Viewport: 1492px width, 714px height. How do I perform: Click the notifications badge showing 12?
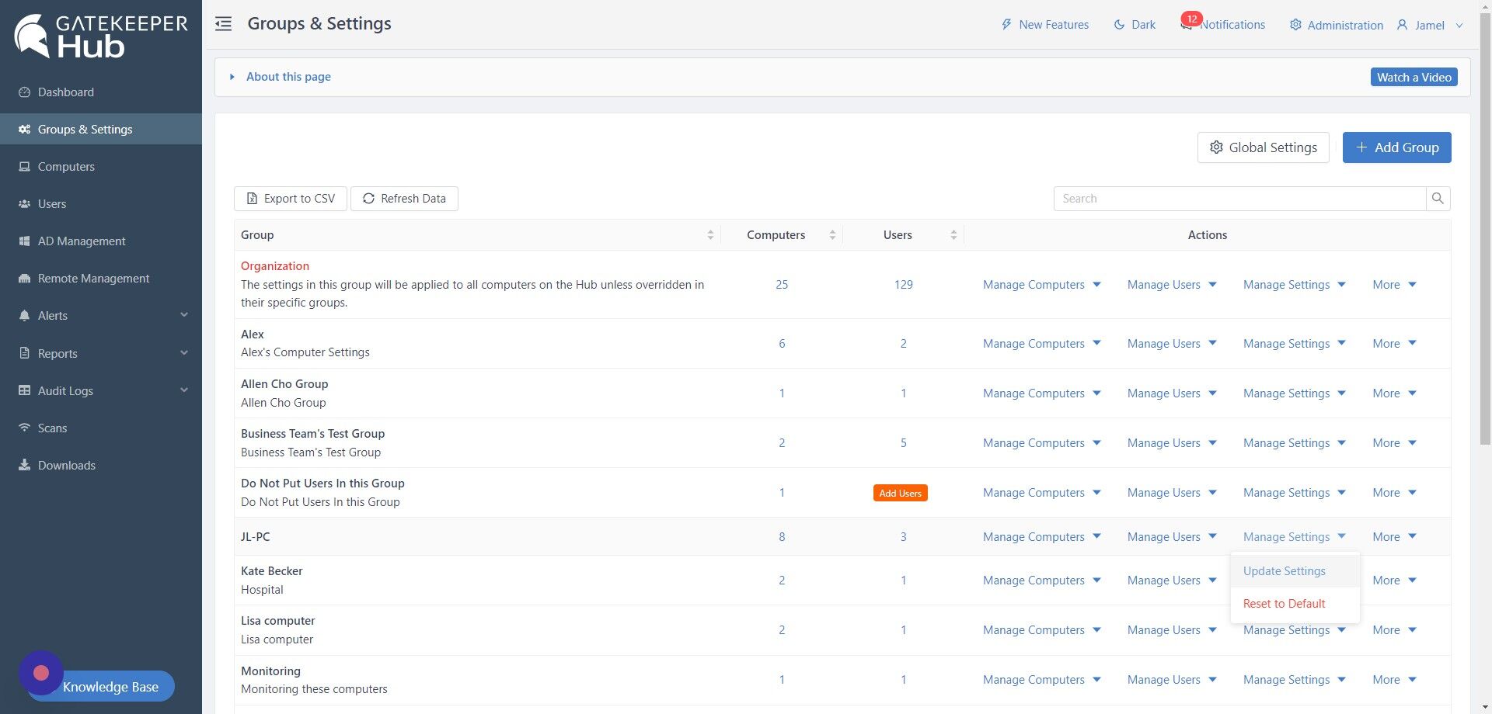pos(1191,19)
